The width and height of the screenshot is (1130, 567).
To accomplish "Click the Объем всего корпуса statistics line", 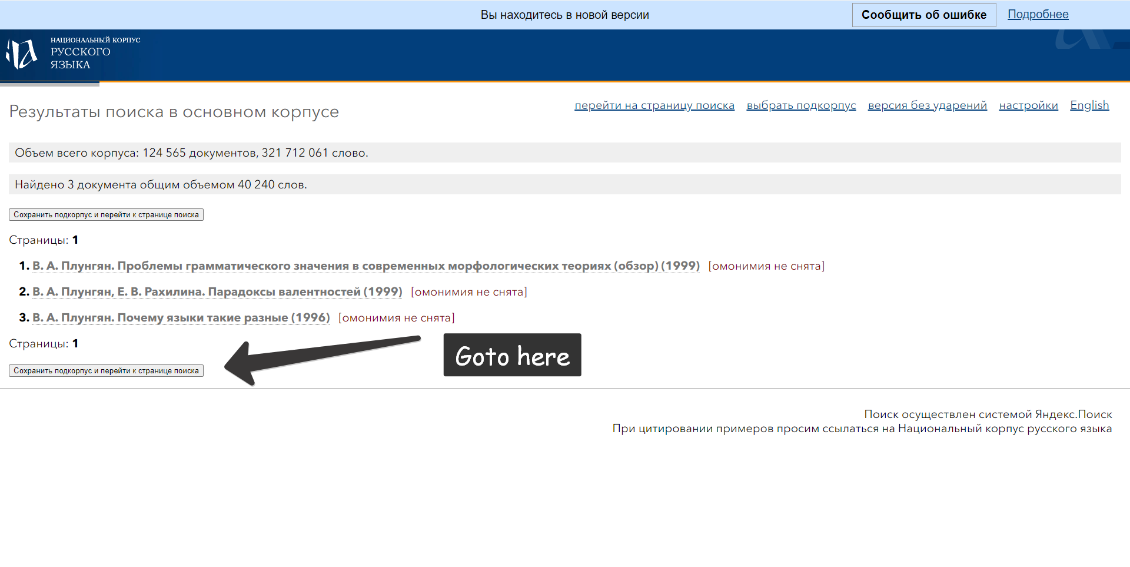I will pyautogui.click(x=565, y=152).
